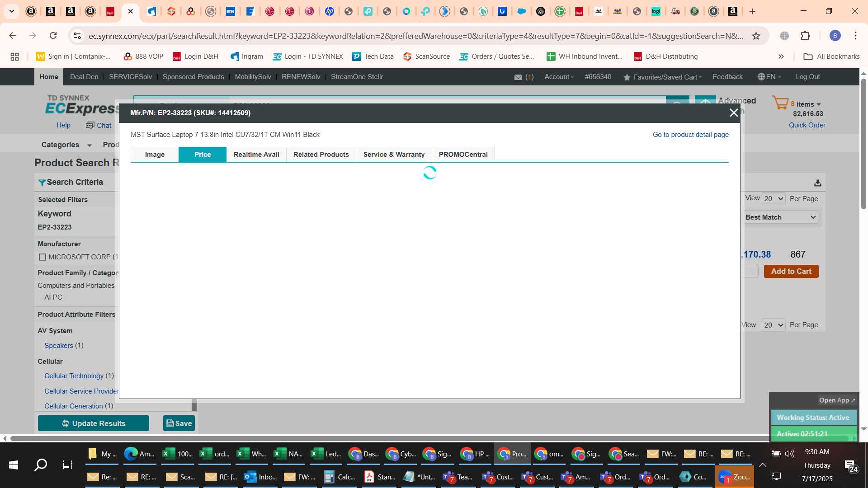This screenshot has width=868, height=488.
Task: Click the Favorites star icon
Action: (627, 78)
